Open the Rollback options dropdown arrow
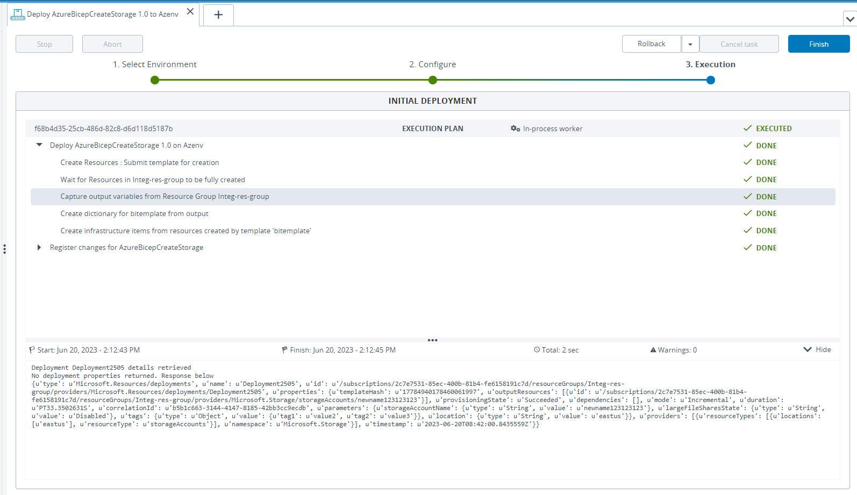Viewport: 857px width, 495px height. 690,44
